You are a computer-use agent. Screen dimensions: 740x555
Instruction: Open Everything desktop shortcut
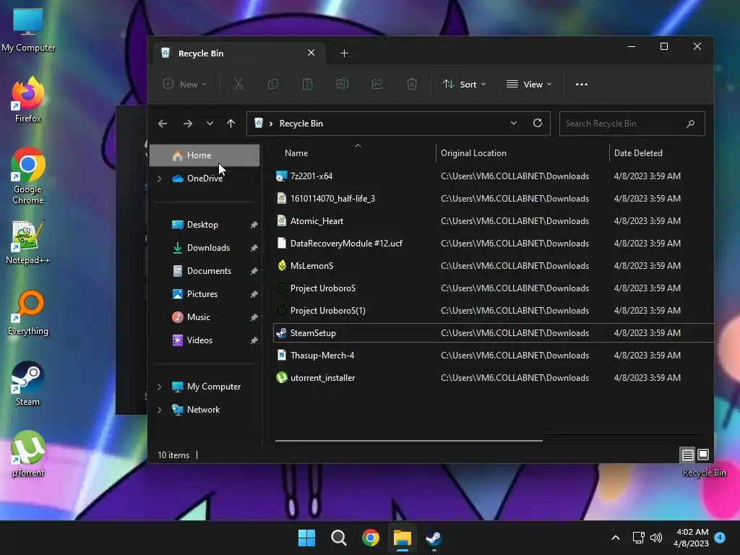28,313
